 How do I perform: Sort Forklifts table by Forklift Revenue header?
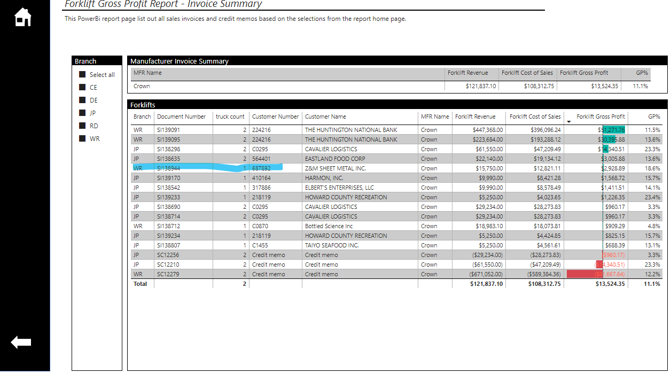click(x=475, y=116)
